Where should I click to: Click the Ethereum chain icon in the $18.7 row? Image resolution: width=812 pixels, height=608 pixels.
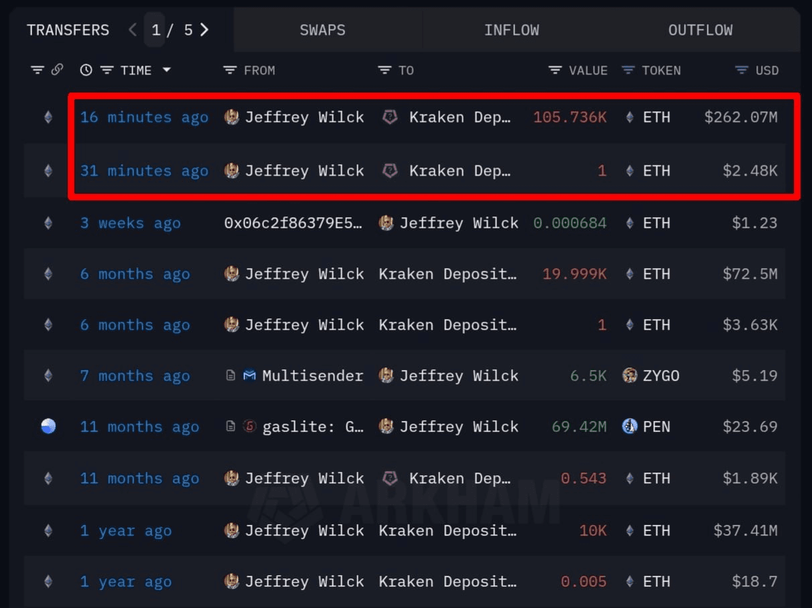[x=48, y=582]
